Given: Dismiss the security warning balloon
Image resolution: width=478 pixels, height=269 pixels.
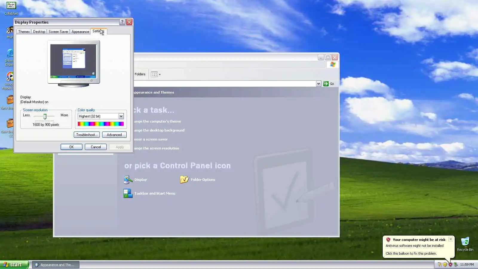Looking at the screenshot, I should pyautogui.click(x=451, y=239).
